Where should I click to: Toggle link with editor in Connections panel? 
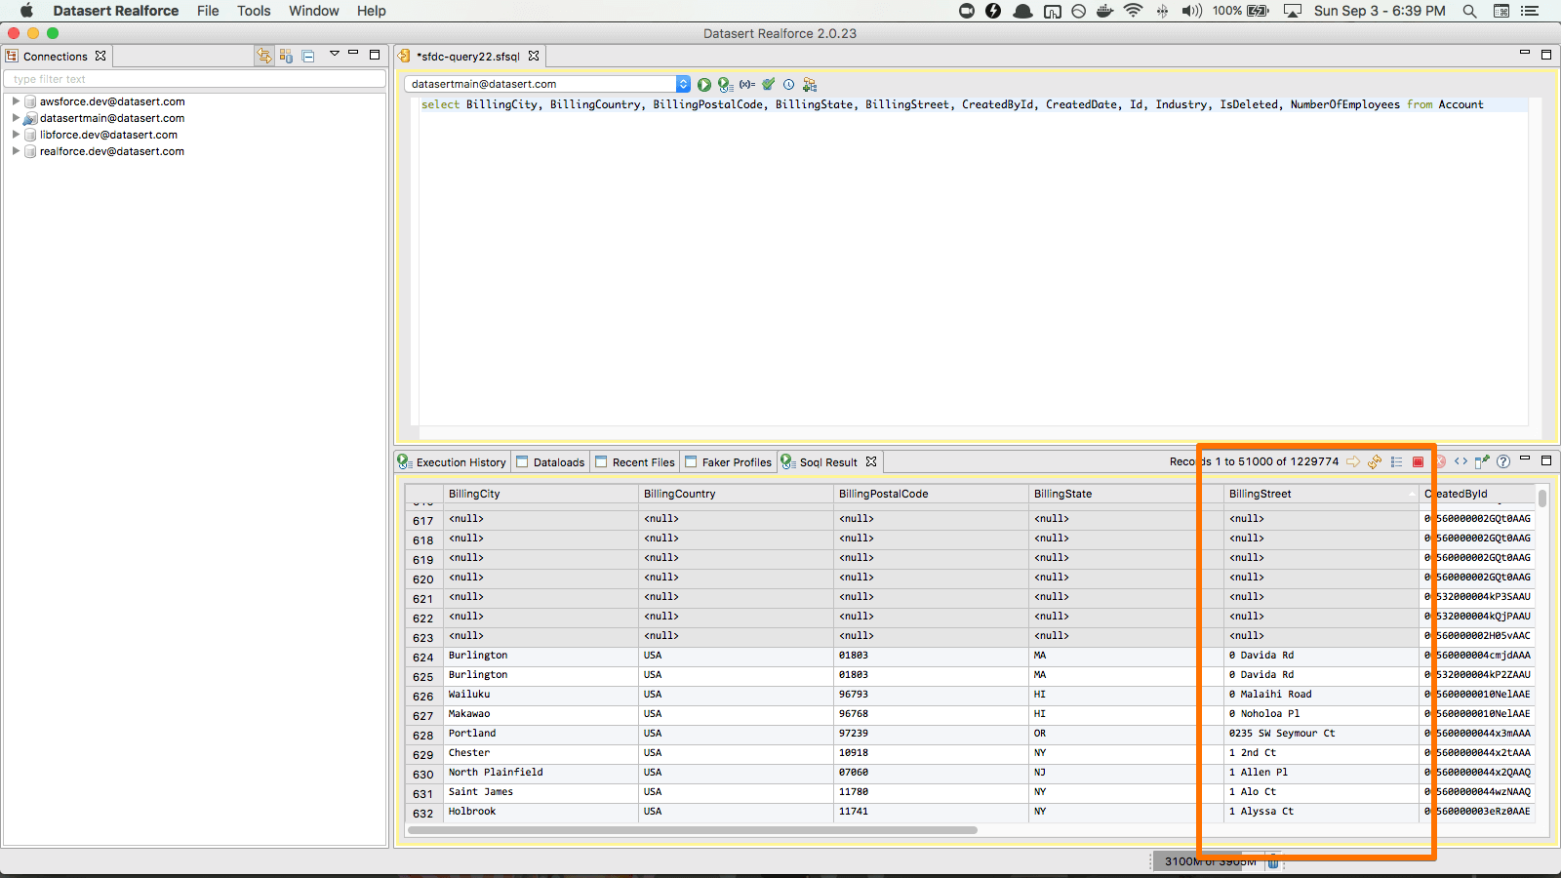point(264,57)
